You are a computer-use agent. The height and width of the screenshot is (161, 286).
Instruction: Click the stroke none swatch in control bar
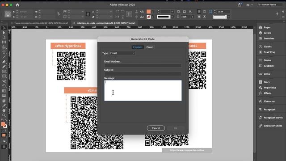coord(148,17)
